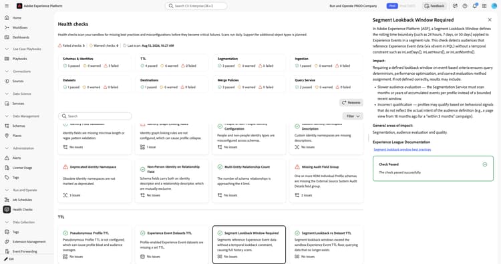
Task: Open the Deprecated Identity Namespace check
Action: coord(95,181)
